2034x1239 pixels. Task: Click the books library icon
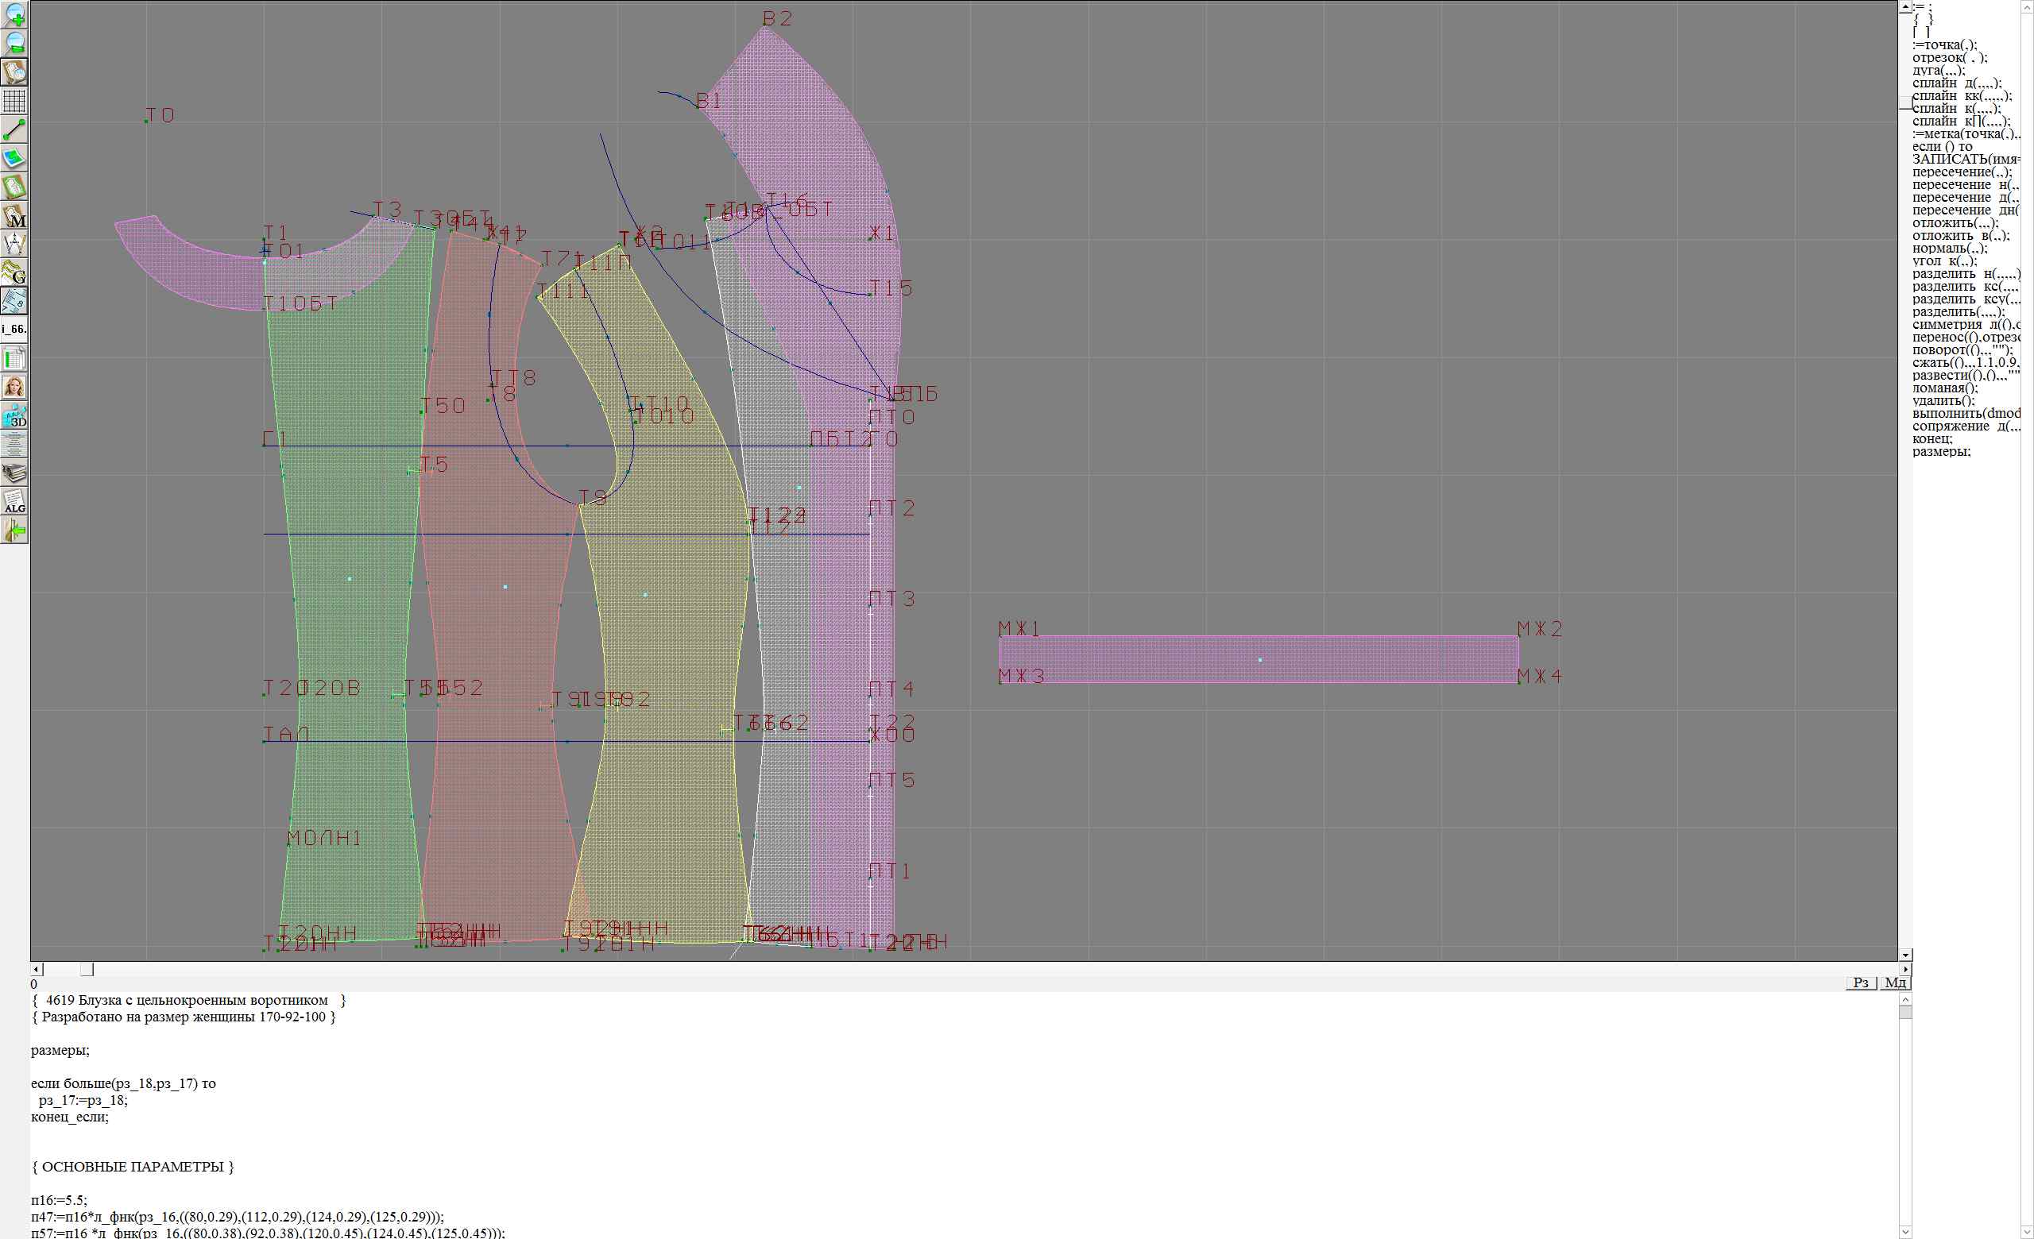[15, 473]
